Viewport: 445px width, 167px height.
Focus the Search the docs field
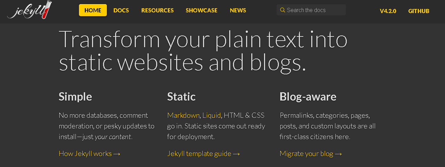pos(311,10)
